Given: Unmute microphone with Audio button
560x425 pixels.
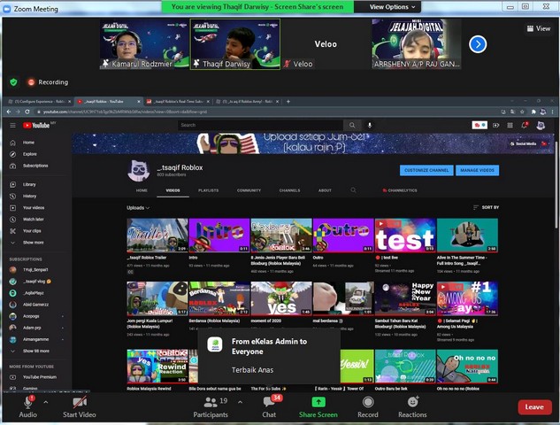Looking at the screenshot, I should pos(28,404).
